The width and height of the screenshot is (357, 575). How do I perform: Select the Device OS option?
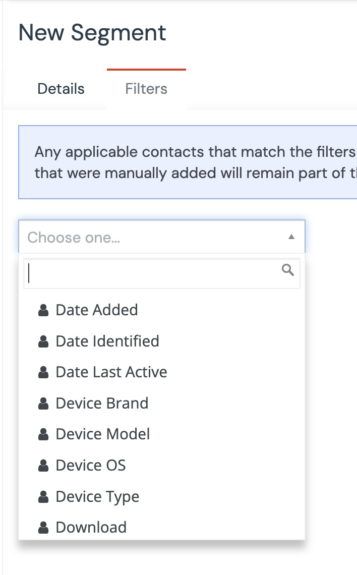click(x=91, y=466)
